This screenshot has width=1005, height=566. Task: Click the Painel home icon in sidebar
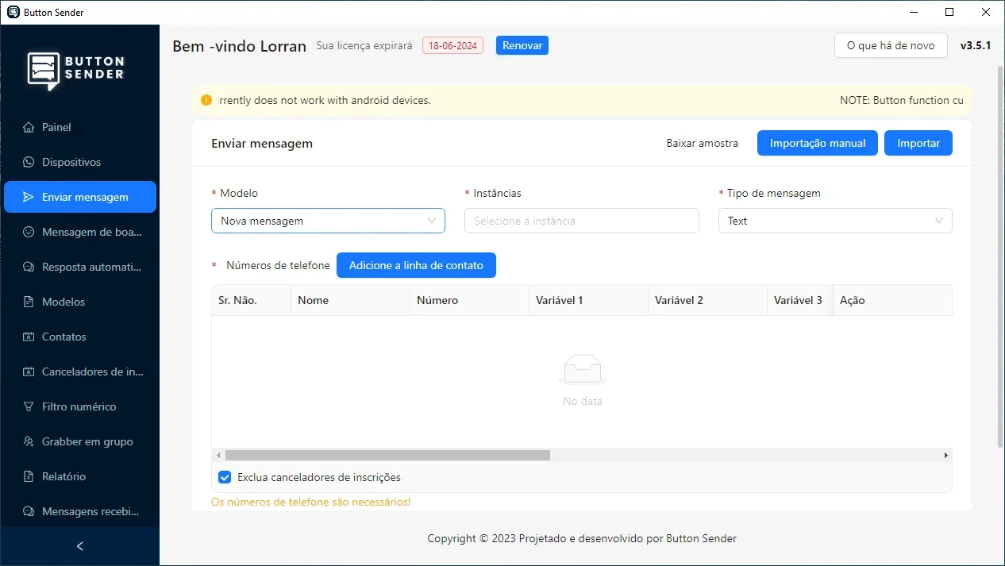click(29, 127)
